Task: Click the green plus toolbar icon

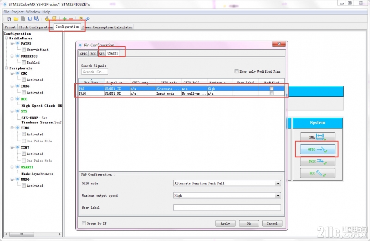Action: (64, 19)
